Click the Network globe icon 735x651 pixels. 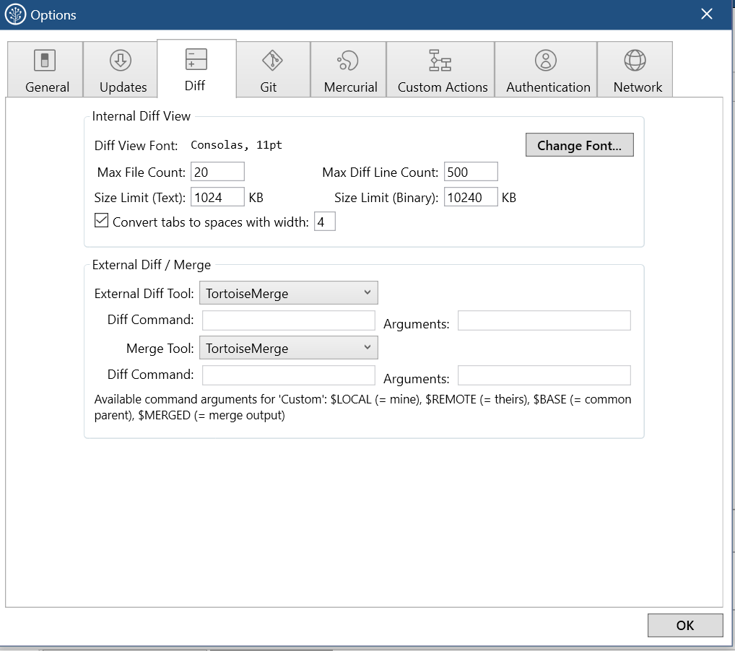pyautogui.click(x=635, y=61)
